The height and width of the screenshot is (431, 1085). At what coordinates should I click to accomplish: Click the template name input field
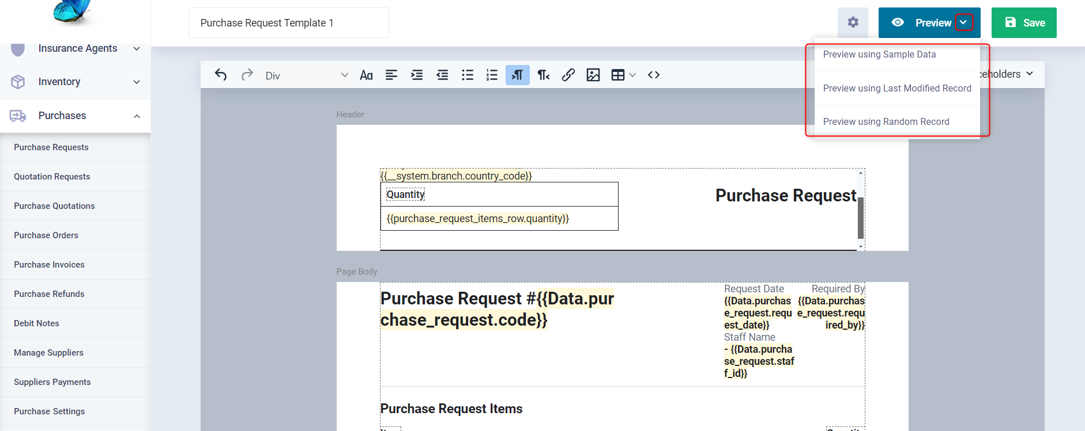[288, 23]
